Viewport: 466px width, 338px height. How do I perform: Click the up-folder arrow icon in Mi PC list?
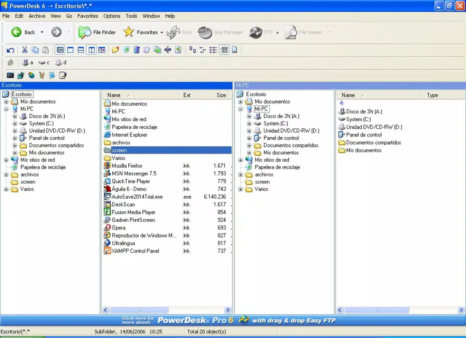click(342, 103)
